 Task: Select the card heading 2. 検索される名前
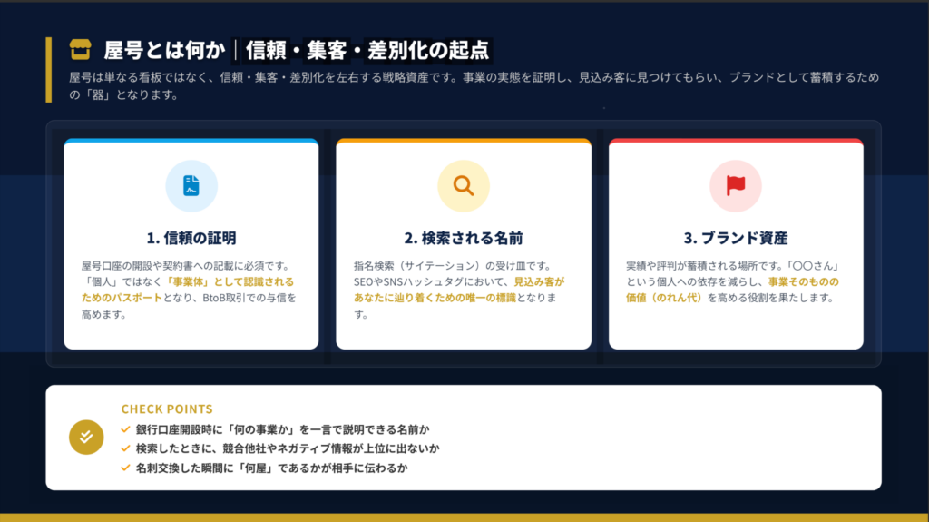coord(464,239)
